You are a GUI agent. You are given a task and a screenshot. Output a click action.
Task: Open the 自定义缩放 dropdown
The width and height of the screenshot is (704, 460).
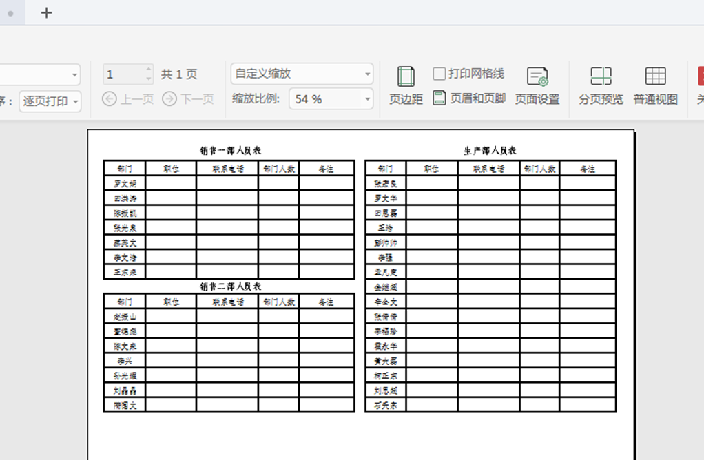coord(302,74)
